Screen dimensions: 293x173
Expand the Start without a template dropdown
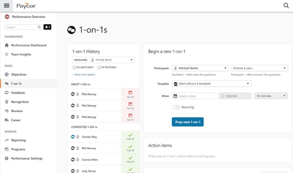211,84
